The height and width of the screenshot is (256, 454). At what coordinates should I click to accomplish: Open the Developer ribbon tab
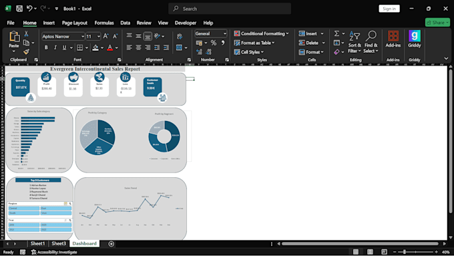coord(186,23)
